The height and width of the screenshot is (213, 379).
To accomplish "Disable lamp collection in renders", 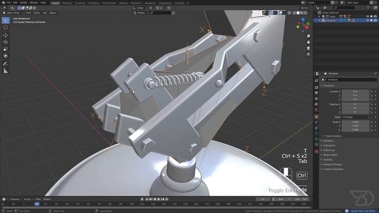I will pyautogui.click(x=375, y=17).
